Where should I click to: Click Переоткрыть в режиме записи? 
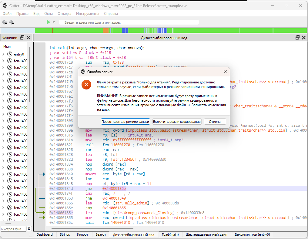[x=126, y=121]
